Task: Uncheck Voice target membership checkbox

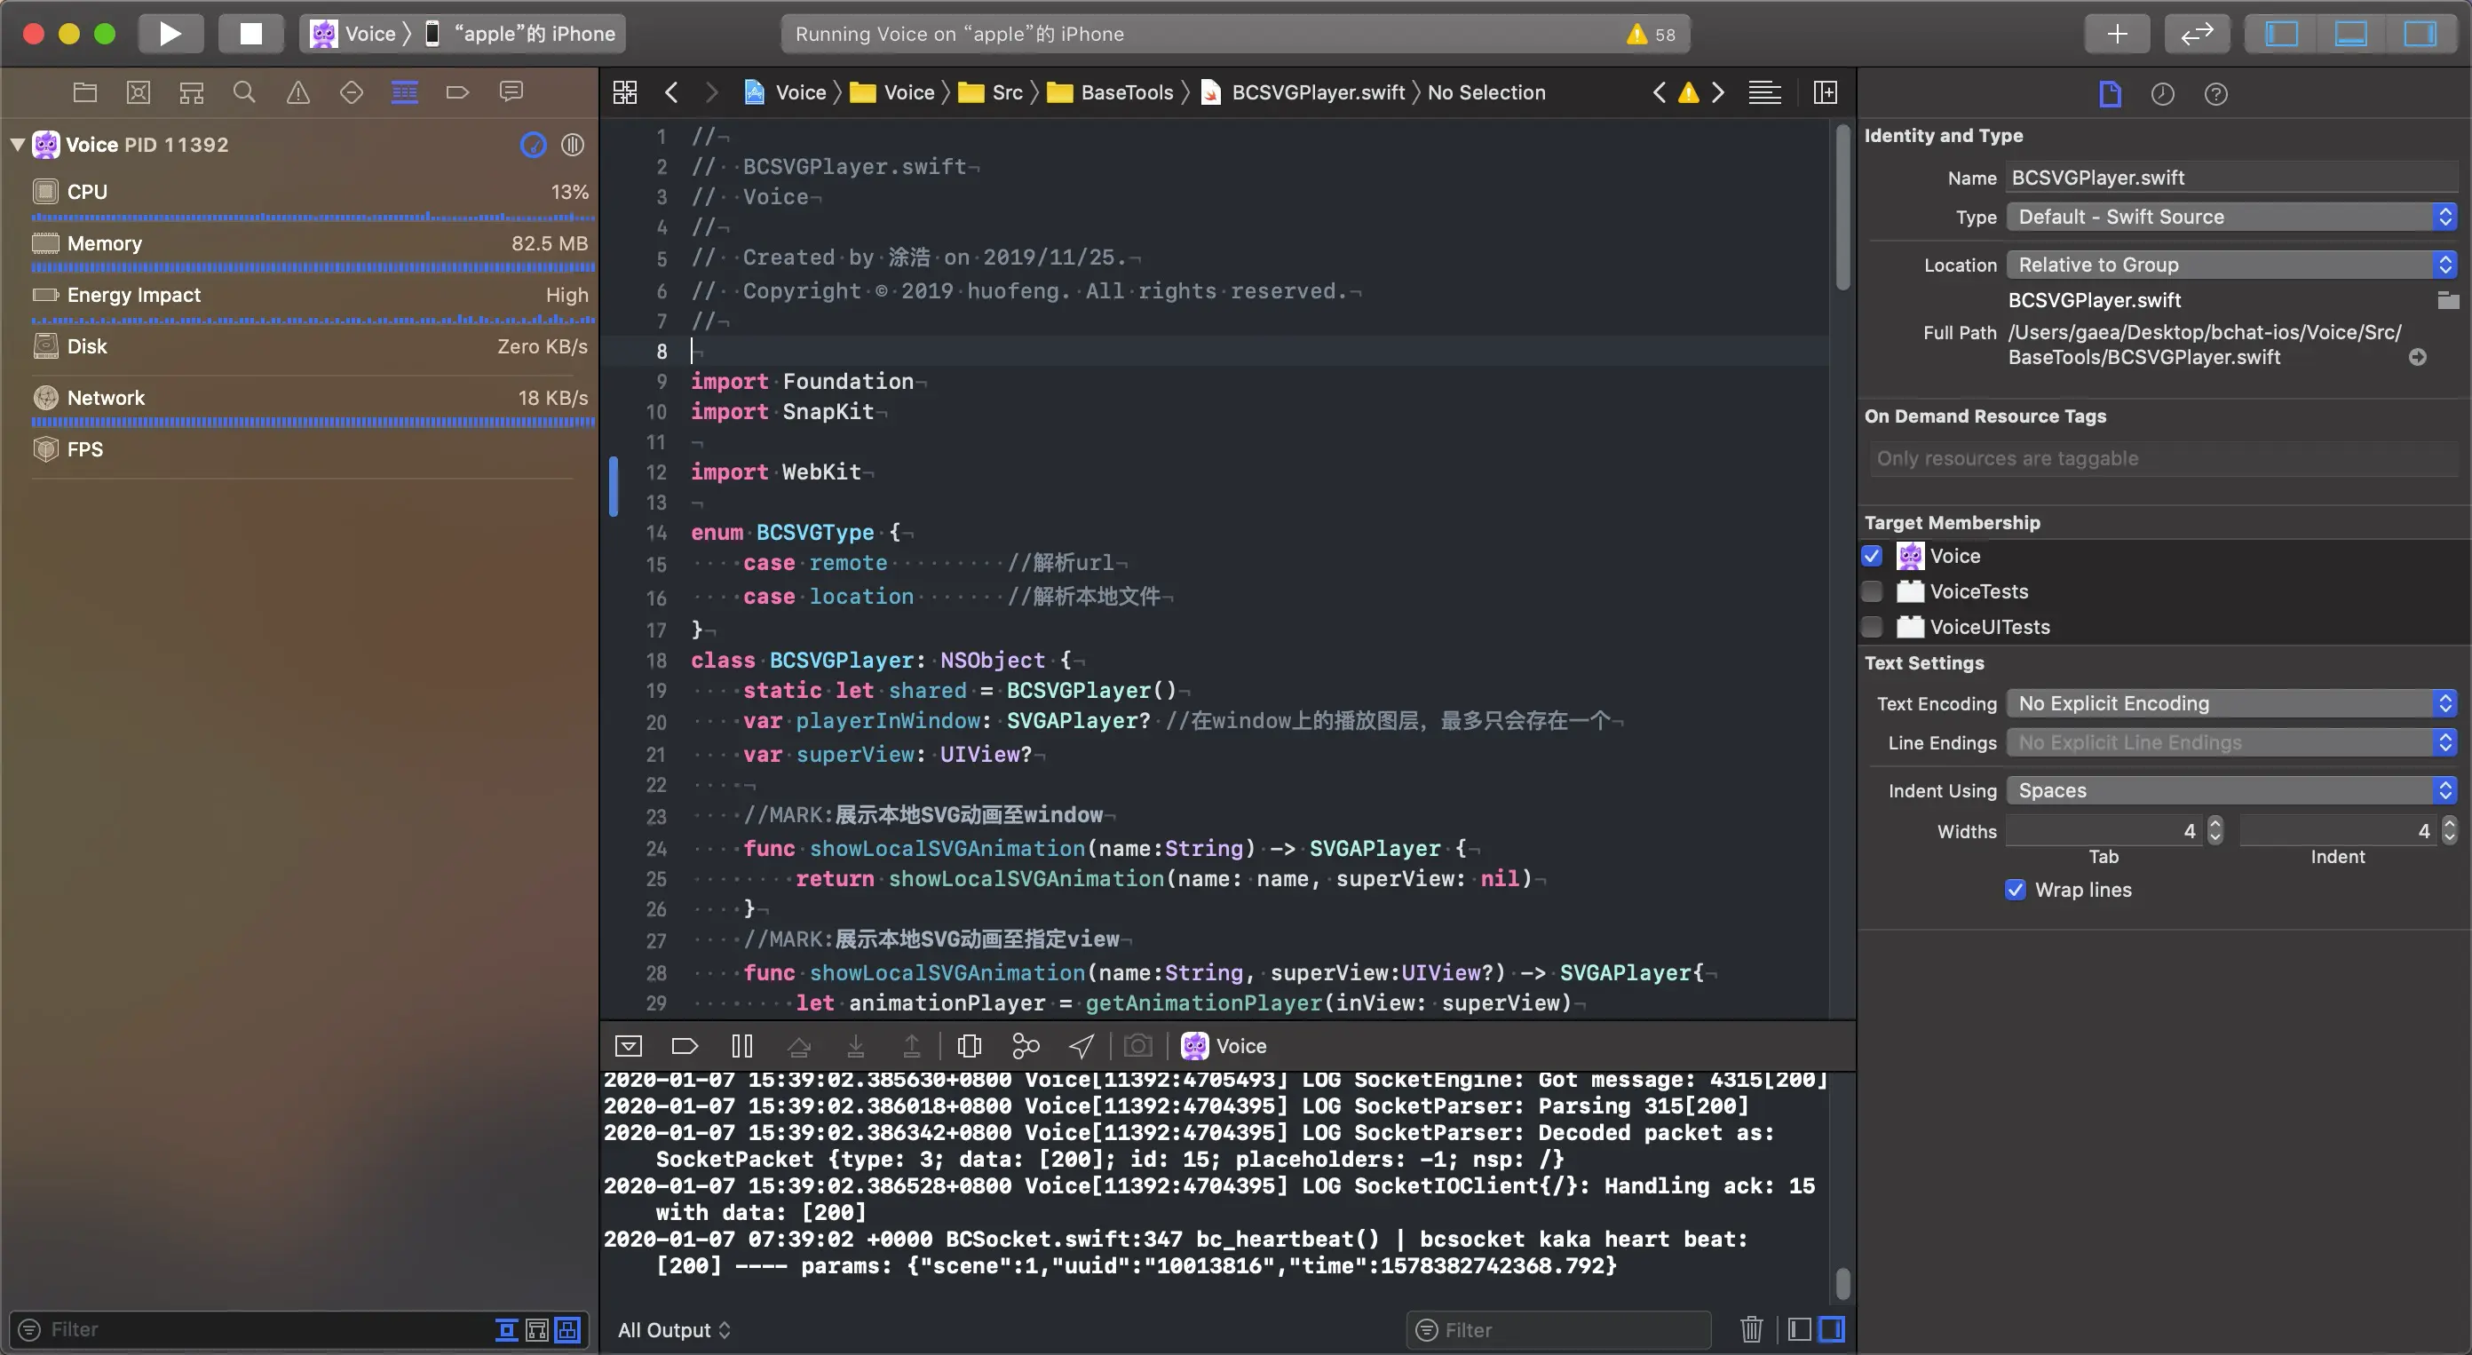Action: pyautogui.click(x=1871, y=556)
